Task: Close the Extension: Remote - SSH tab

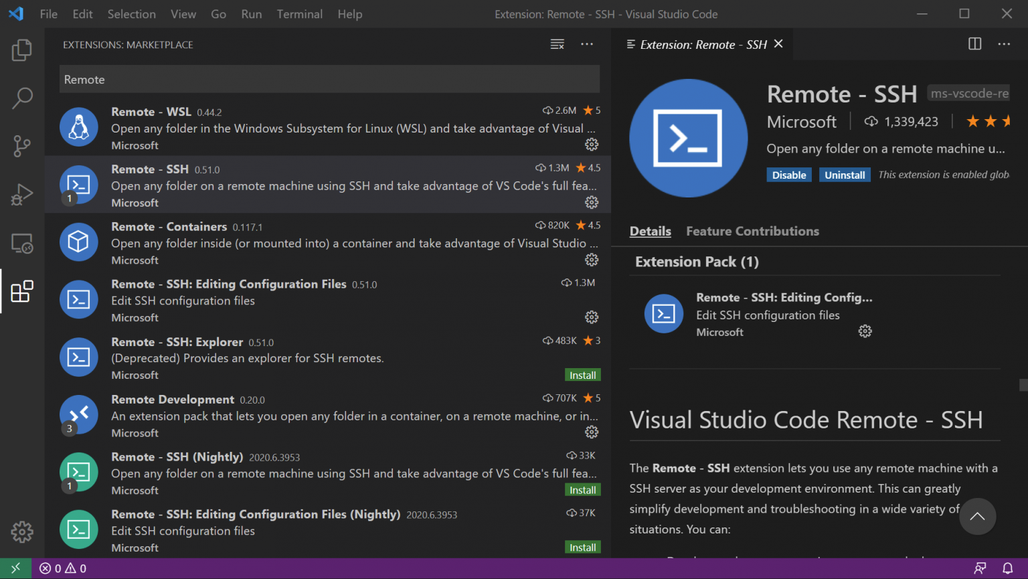Action: pos(778,44)
